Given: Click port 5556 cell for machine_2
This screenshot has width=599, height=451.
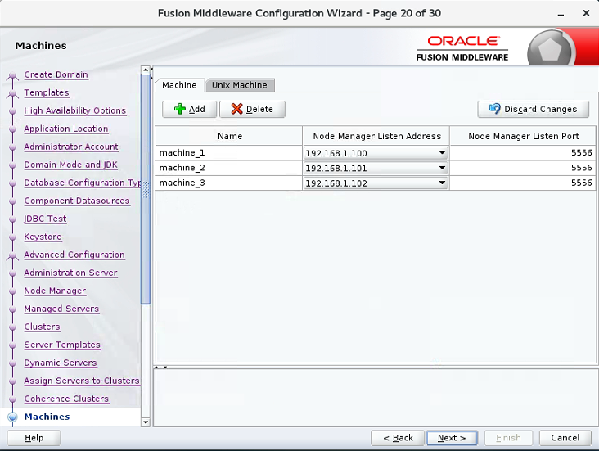Looking at the screenshot, I should [523, 168].
